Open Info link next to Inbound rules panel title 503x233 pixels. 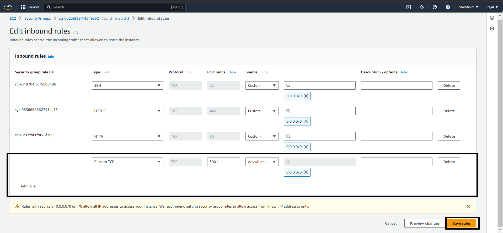(51, 57)
